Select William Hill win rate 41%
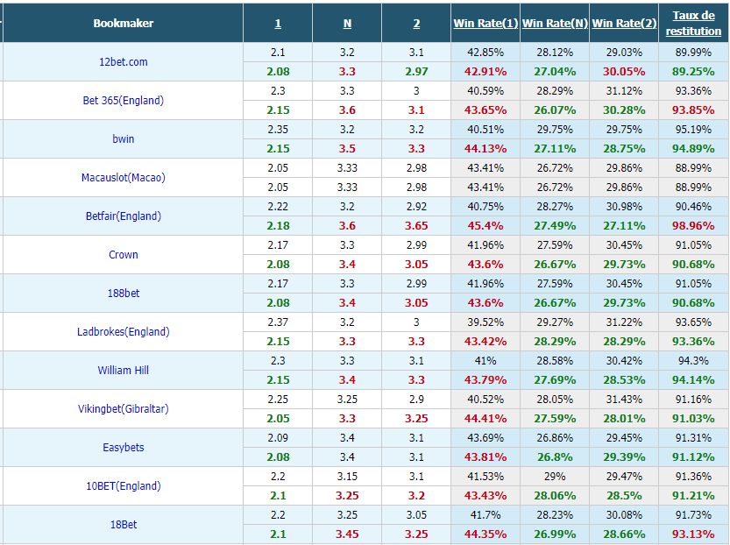The width and height of the screenshot is (730, 545). pyautogui.click(x=485, y=361)
